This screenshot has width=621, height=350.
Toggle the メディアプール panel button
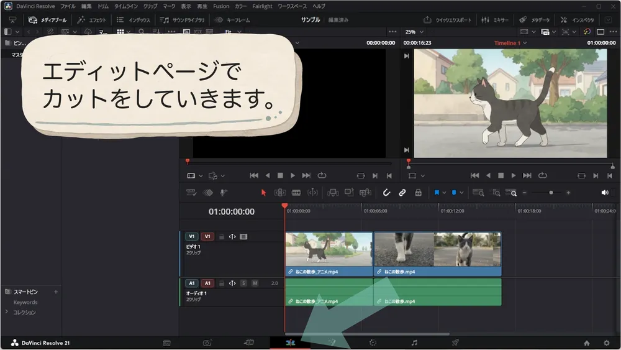[x=48, y=20]
